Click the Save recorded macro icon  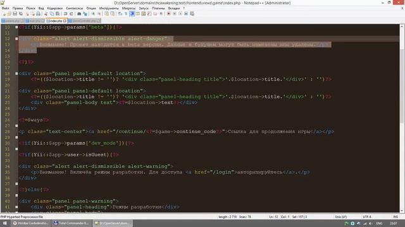[x=192, y=14]
